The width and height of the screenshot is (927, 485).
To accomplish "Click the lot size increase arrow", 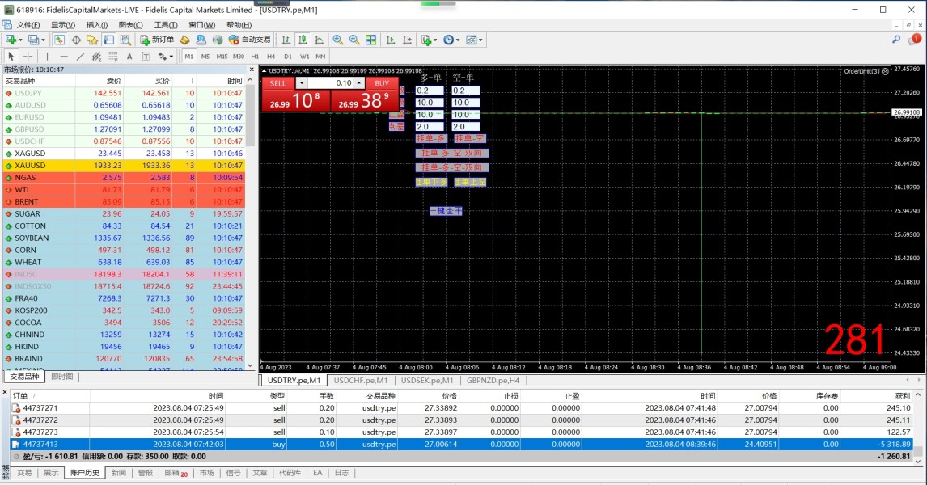I will [x=360, y=83].
